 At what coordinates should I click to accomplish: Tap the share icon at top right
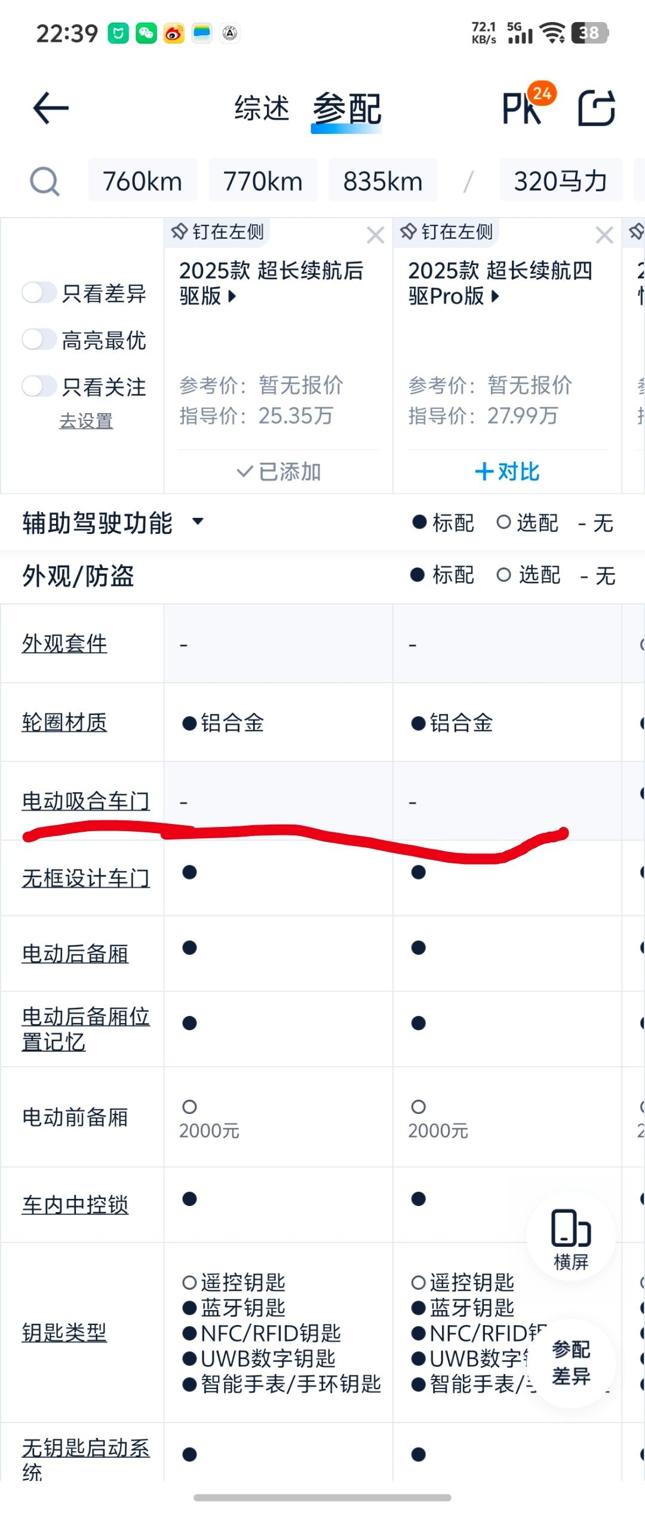[596, 108]
